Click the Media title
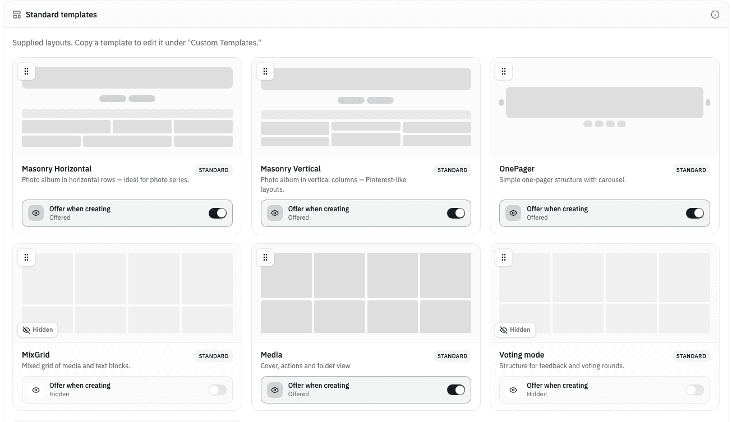Image resolution: width=732 pixels, height=422 pixels. click(271, 355)
